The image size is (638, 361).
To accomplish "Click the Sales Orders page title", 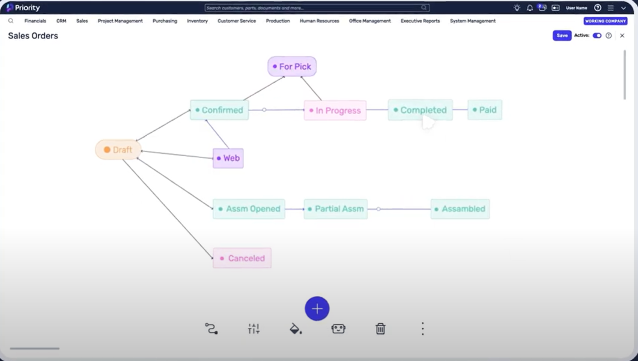I will pos(33,36).
